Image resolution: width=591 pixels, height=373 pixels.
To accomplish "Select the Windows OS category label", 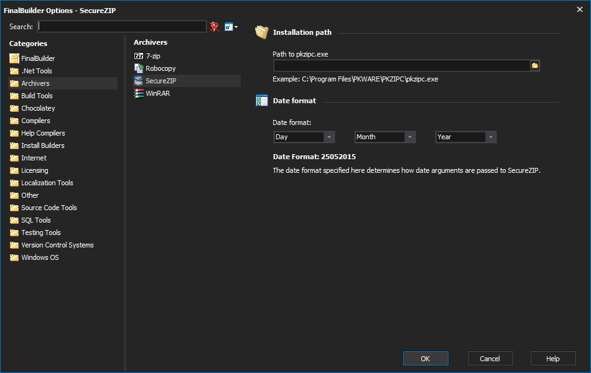I will click(40, 257).
